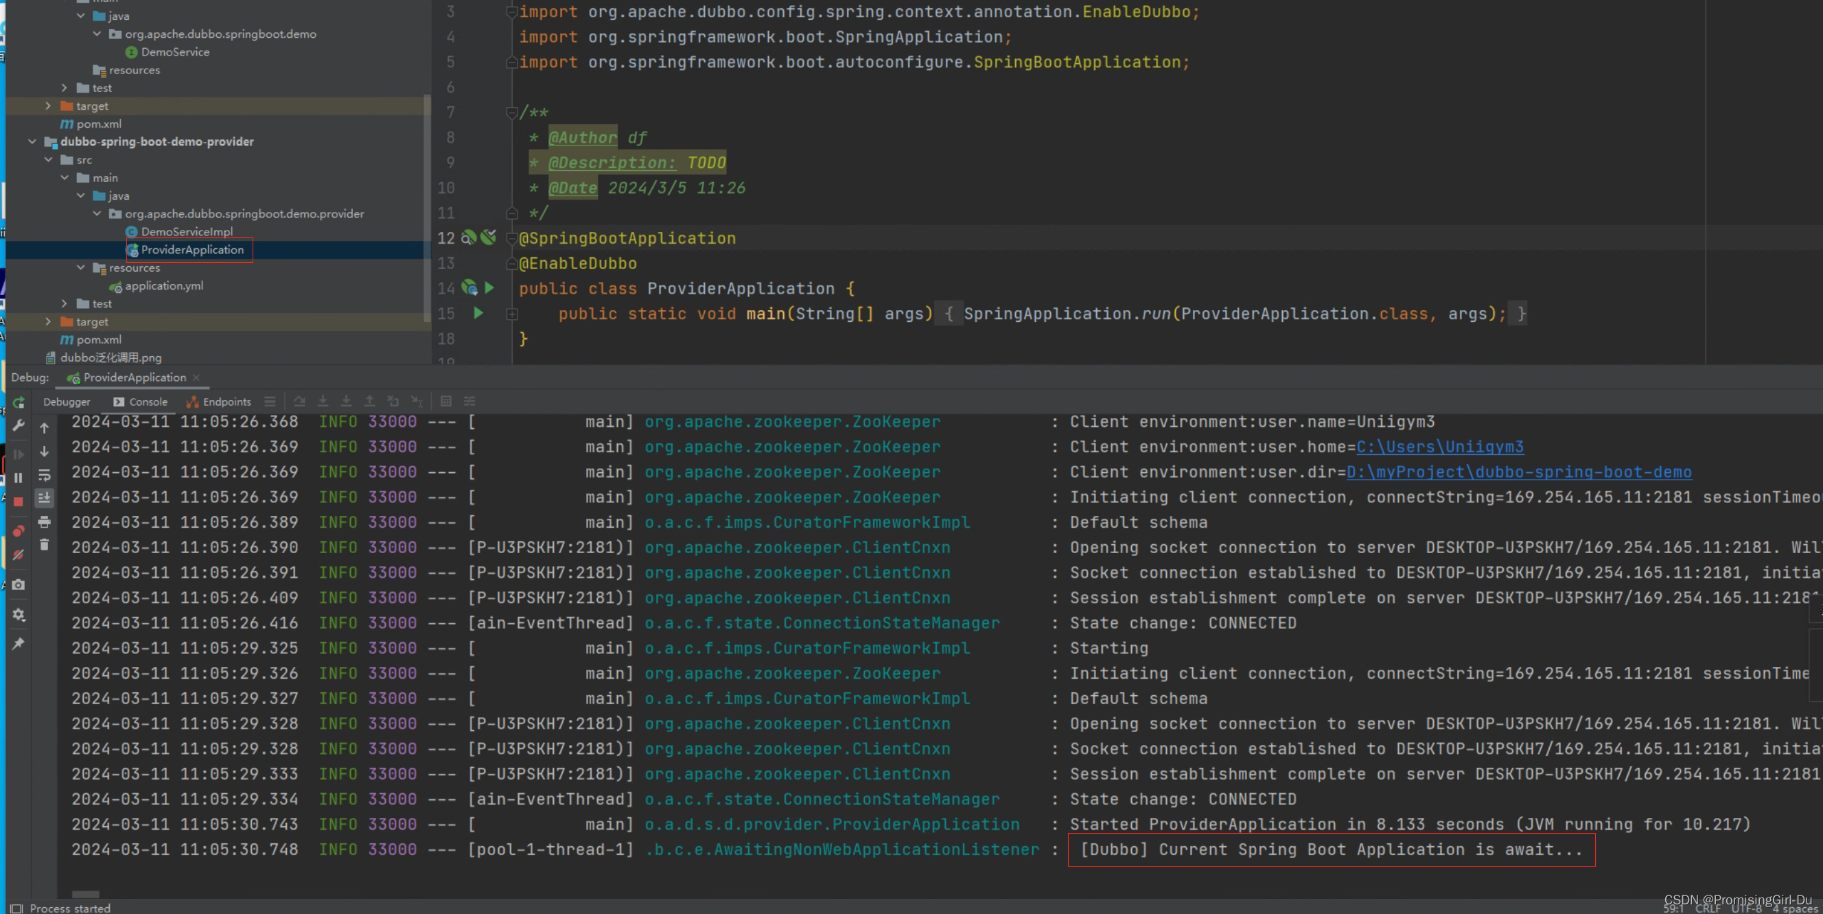Open the C:\Users\Uniigym3 link in console
Image resolution: width=1823 pixels, height=914 pixels.
pos(1439,447)
